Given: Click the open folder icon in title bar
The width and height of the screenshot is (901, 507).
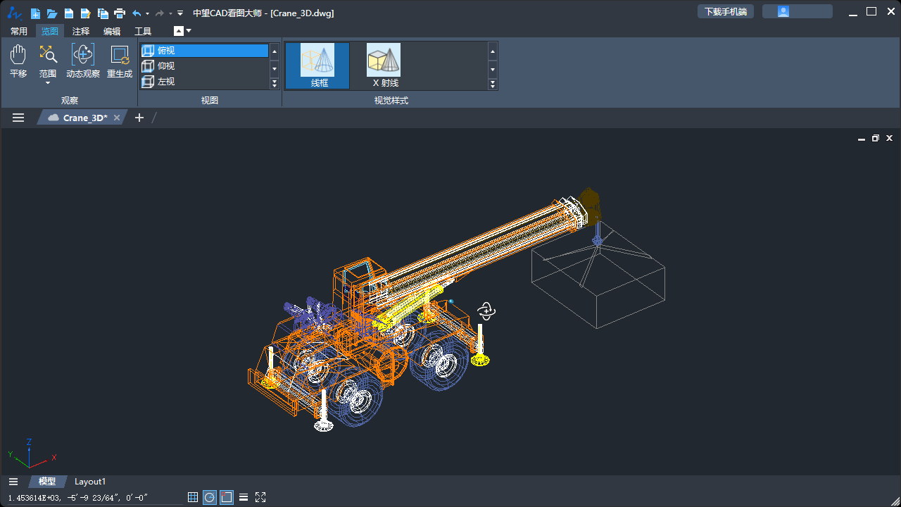Looking at the screenshot, I should pyautogui.click(x=52, y=13).
